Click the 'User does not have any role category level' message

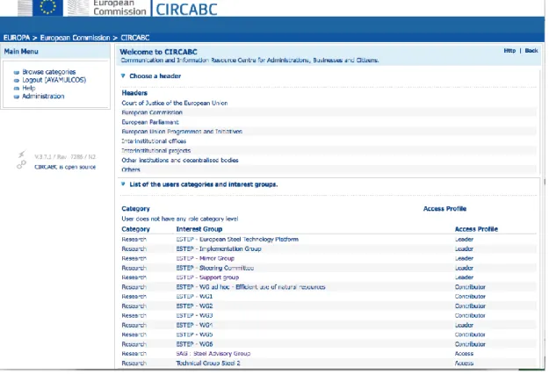tap(179, 219)
